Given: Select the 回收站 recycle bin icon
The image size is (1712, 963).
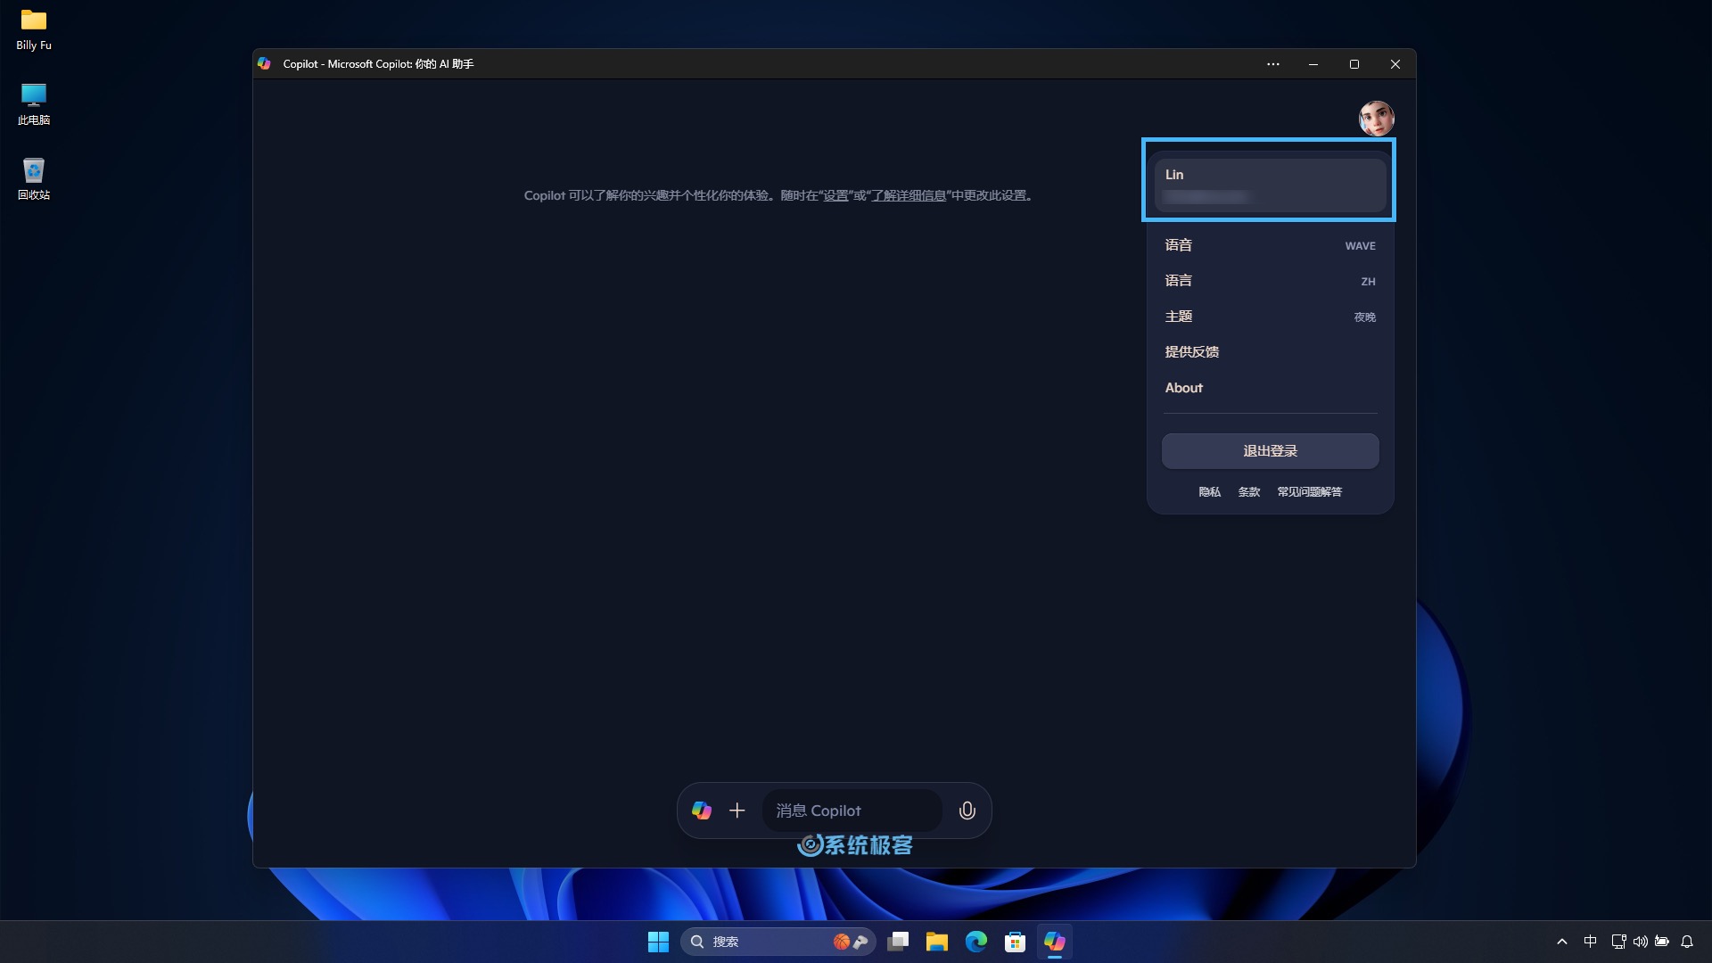Looking at the screenshot, I should coord(34,179).
